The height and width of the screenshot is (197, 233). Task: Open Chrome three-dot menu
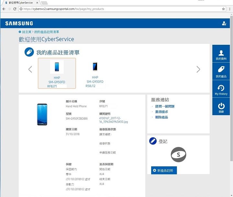pyautogui.click(x=229, y=9)
